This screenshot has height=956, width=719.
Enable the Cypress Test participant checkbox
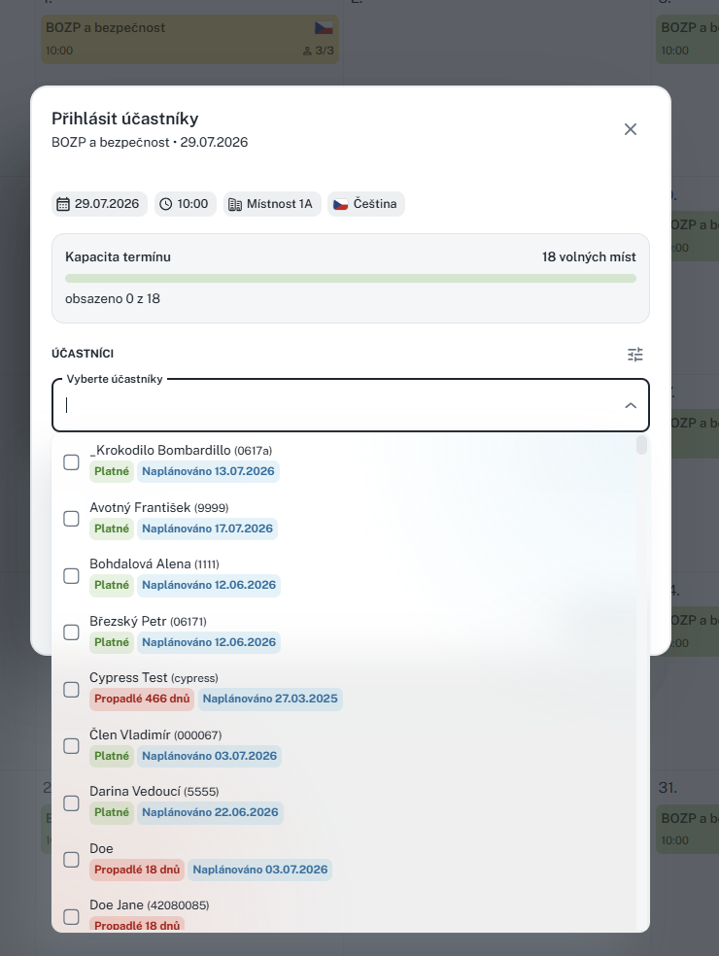click(x=71, y=690)
